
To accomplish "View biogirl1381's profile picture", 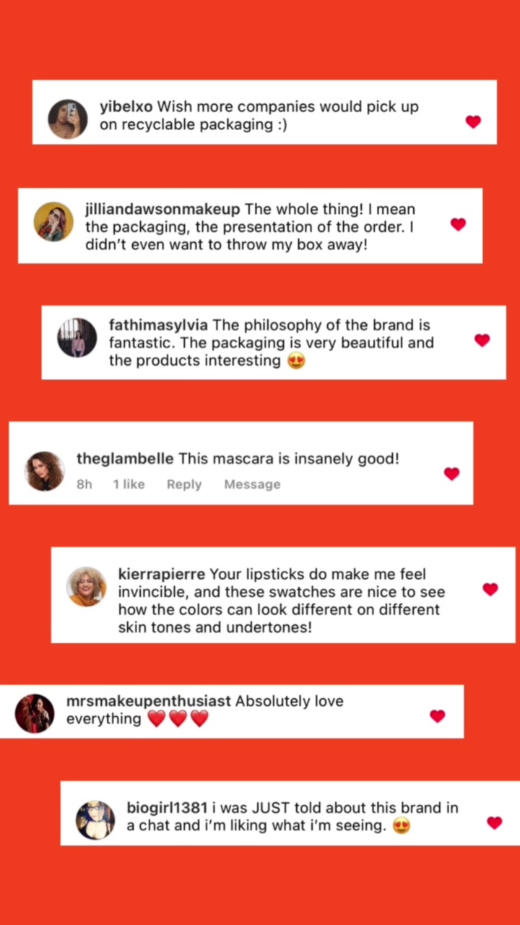I will click(x=95, y=819).
